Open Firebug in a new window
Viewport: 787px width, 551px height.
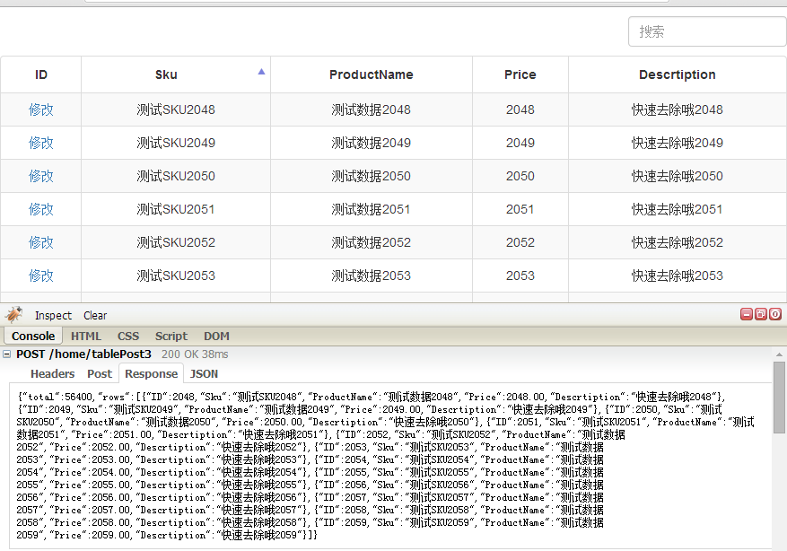(761, 314)
